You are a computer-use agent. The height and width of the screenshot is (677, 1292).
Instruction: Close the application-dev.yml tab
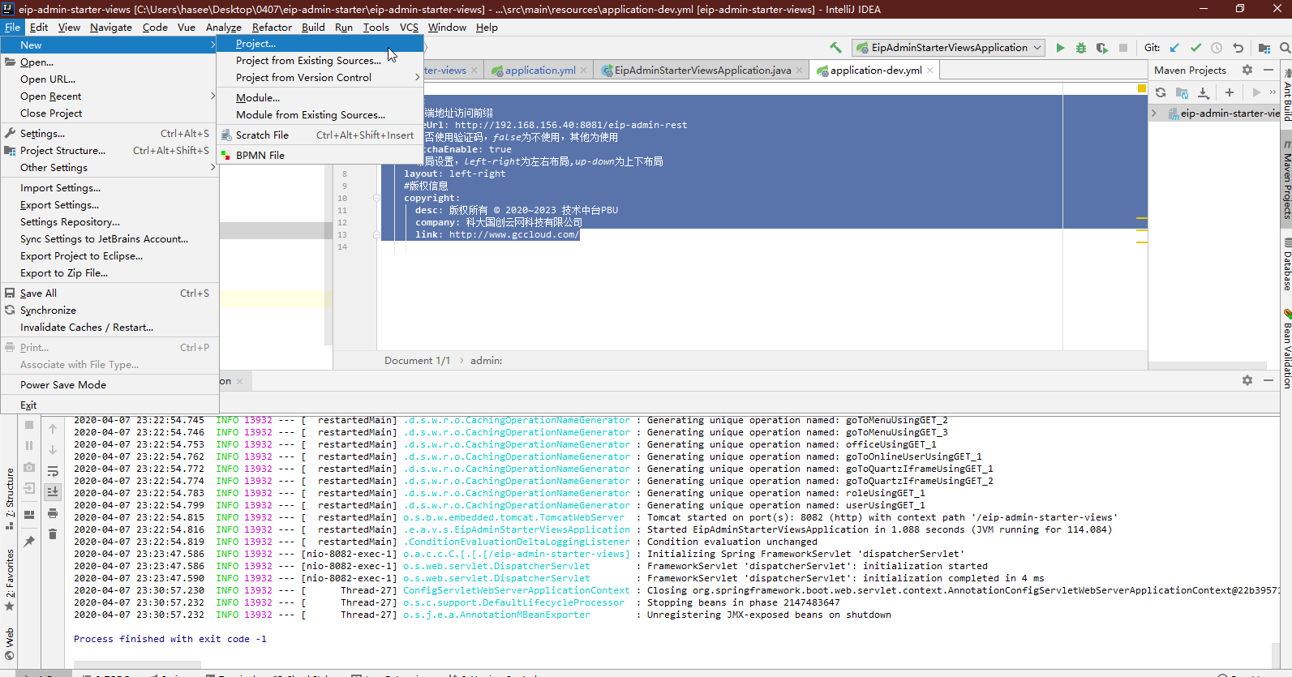point(929,71)
